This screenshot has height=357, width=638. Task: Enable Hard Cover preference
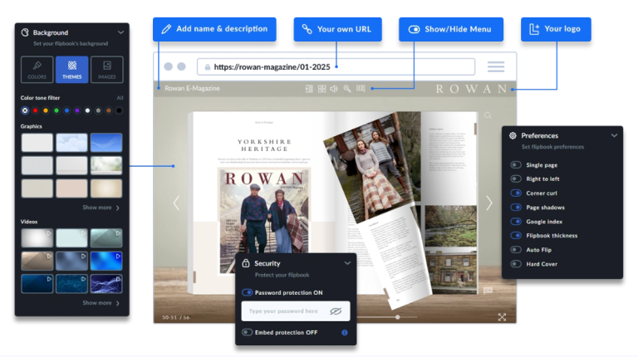tap(516, 264)
